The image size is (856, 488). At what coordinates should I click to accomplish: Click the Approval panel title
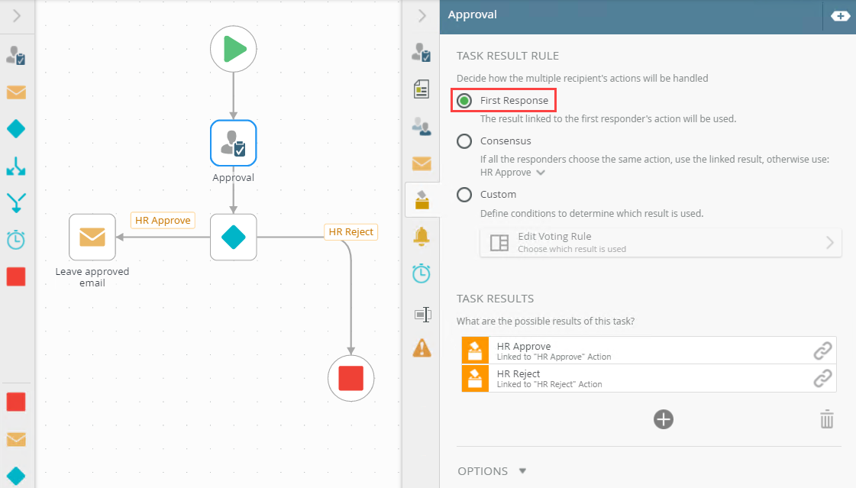[x=472, y=15]
